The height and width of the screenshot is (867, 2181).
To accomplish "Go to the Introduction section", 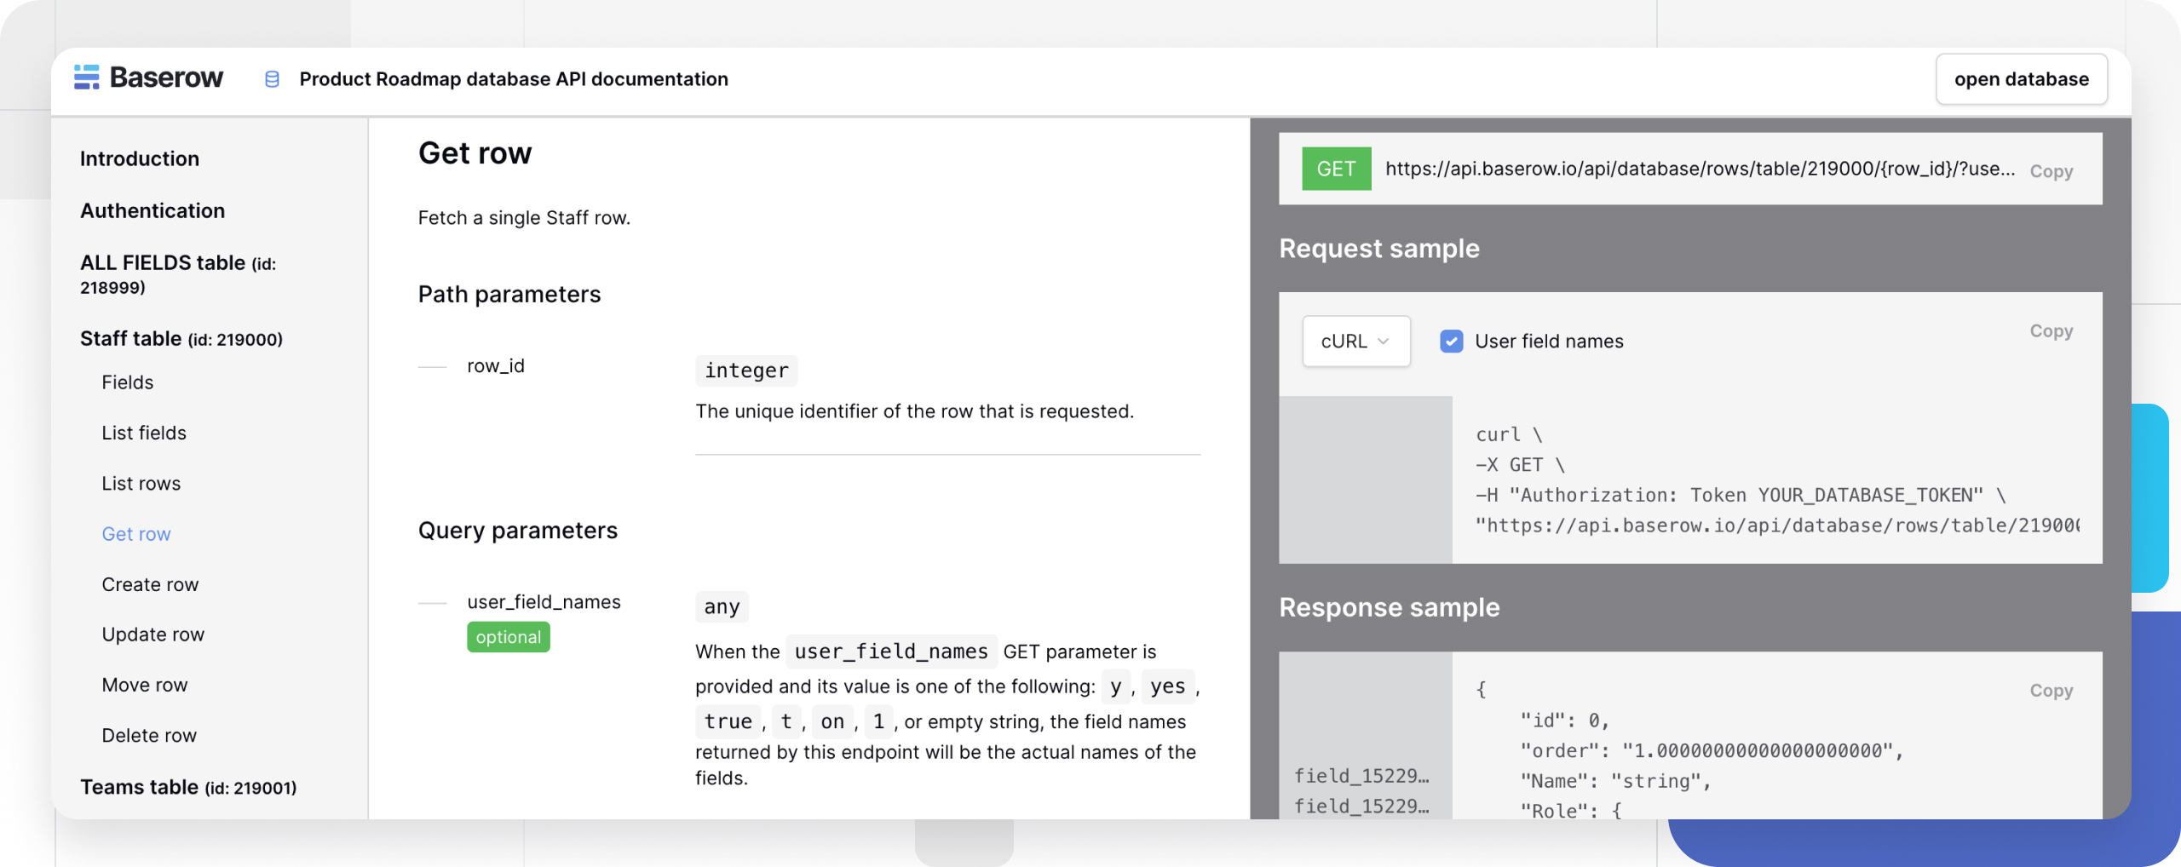I will (x=140, y=159).
